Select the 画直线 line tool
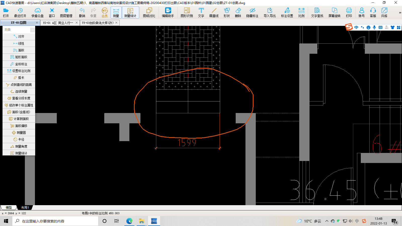Screen dimensions: 402x226 214,12
